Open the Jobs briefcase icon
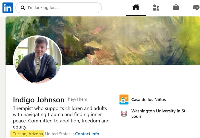Screen dimensions: 200x138 (176, 7)
